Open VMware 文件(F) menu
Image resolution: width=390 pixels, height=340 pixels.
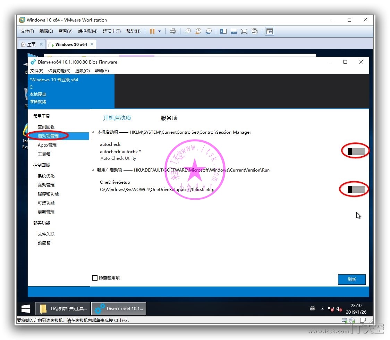[x=27, y=31]
